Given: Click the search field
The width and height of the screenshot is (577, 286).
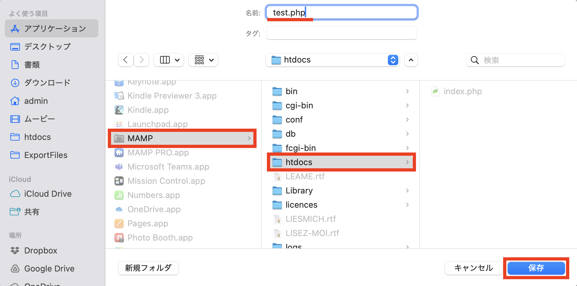Looking at the screenshot, I should (515, 60).
